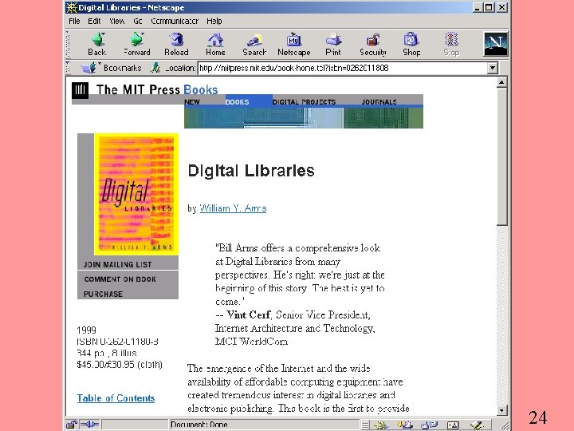Open Mailbox component icon in status bar

(x=405, y=425)
